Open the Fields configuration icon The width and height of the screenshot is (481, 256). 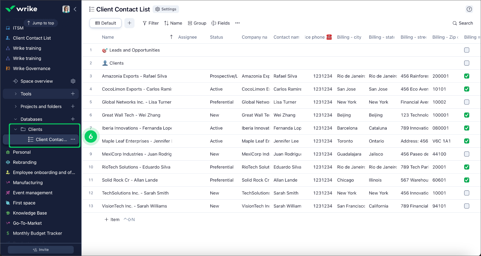click(x=220, y=23)
